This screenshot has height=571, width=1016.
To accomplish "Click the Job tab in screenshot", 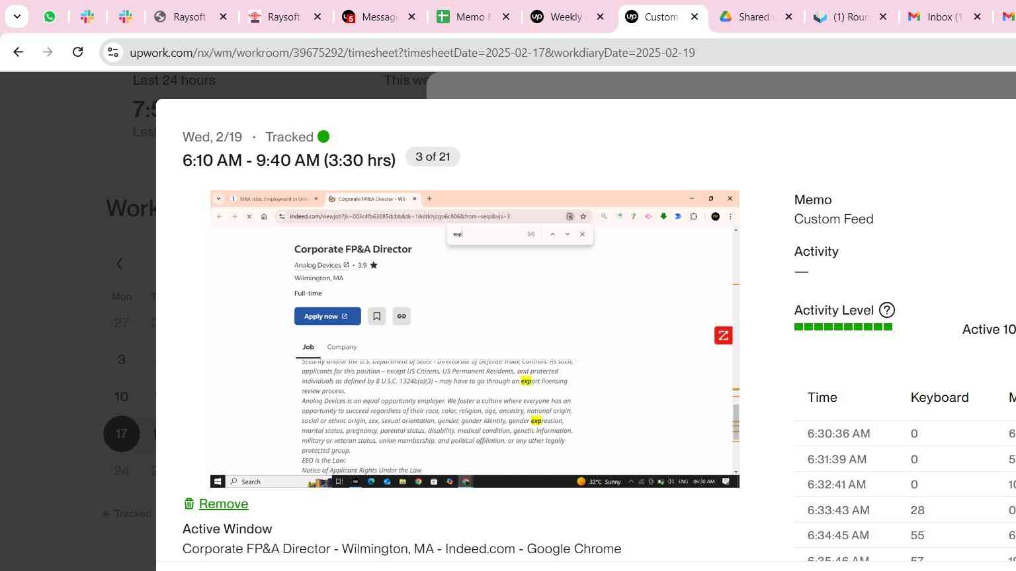I will (x=308, y=347).
